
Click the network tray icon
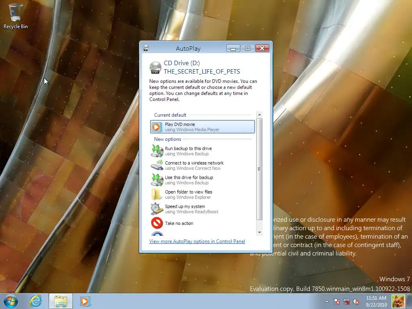pos(346,301)
